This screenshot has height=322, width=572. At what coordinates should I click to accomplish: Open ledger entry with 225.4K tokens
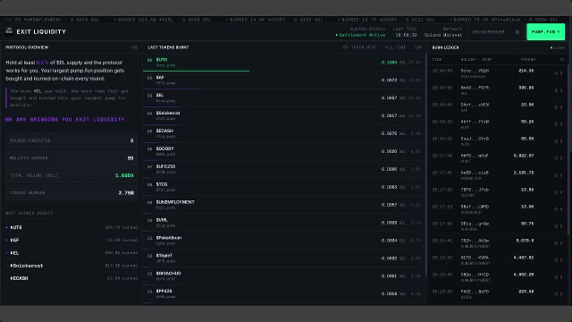tap(499, 294)
